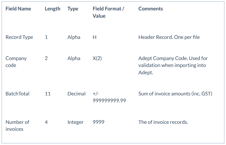
Task: Click the Sum of invoice amounts comment
Action: 175,94
